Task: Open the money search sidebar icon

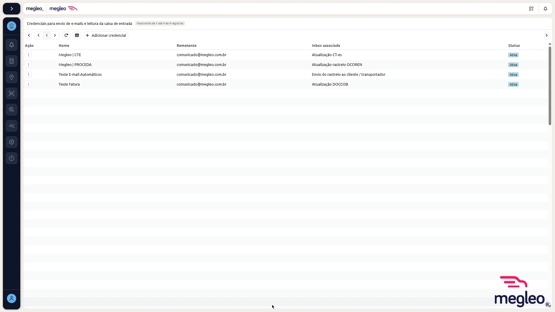Action: [x=12, y=110]
